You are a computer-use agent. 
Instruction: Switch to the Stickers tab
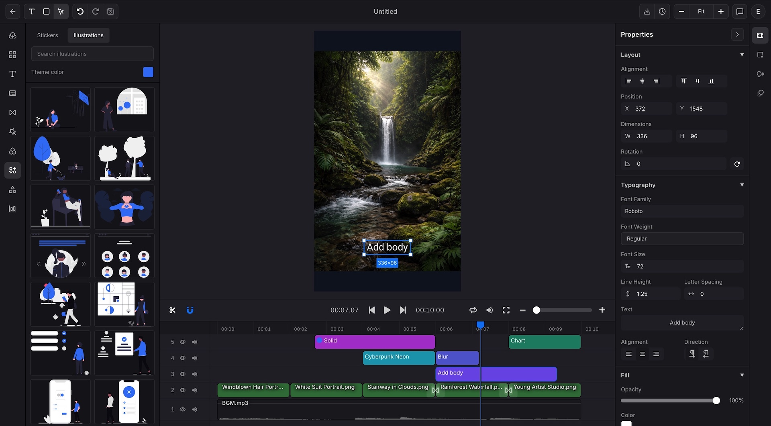(47, 35)
